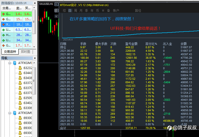Select the M tab in MTDriver

103,10
